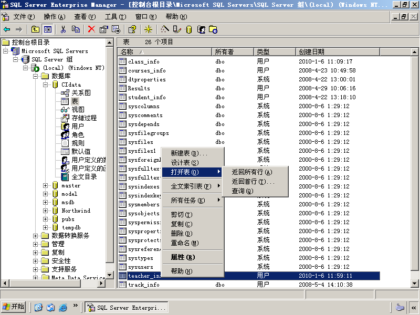Image resolution: width=420 pixels, height=315 pixels.
Task: Click the Export List toolbar icon
Action: 116,29
